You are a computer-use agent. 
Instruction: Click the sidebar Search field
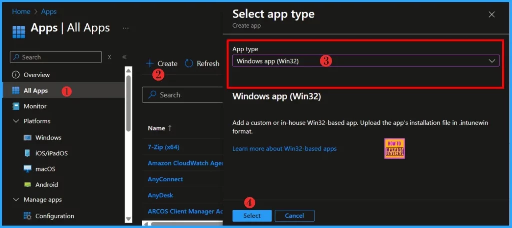pos(56,57)
